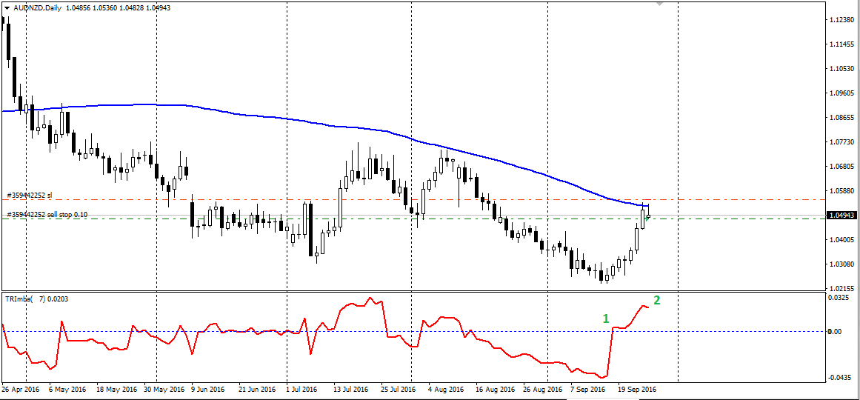Click the 16 Aug 2016 date label
Image resolution: width=860 pixels, height=400 pixels.
point(496,390)
